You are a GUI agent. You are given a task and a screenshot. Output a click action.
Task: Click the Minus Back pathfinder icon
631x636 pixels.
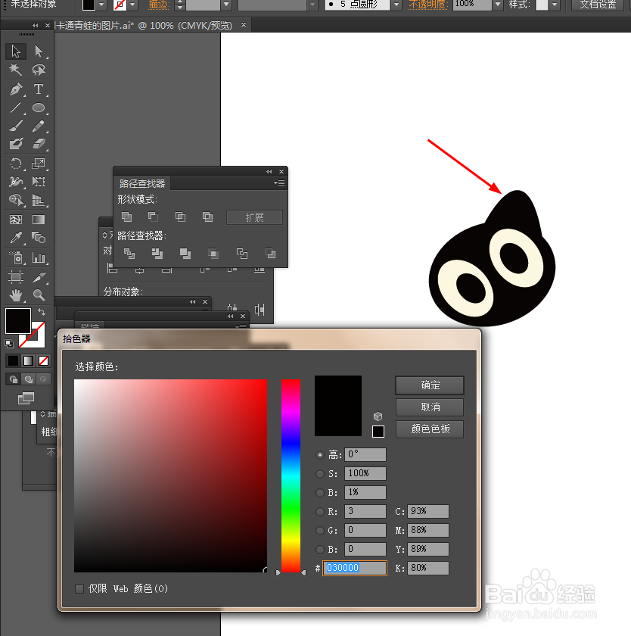[x=271, y=254]
